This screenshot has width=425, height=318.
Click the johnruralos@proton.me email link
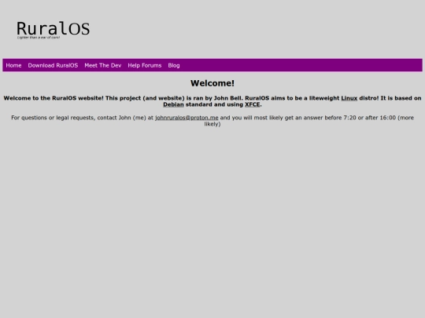pos(187,118)
